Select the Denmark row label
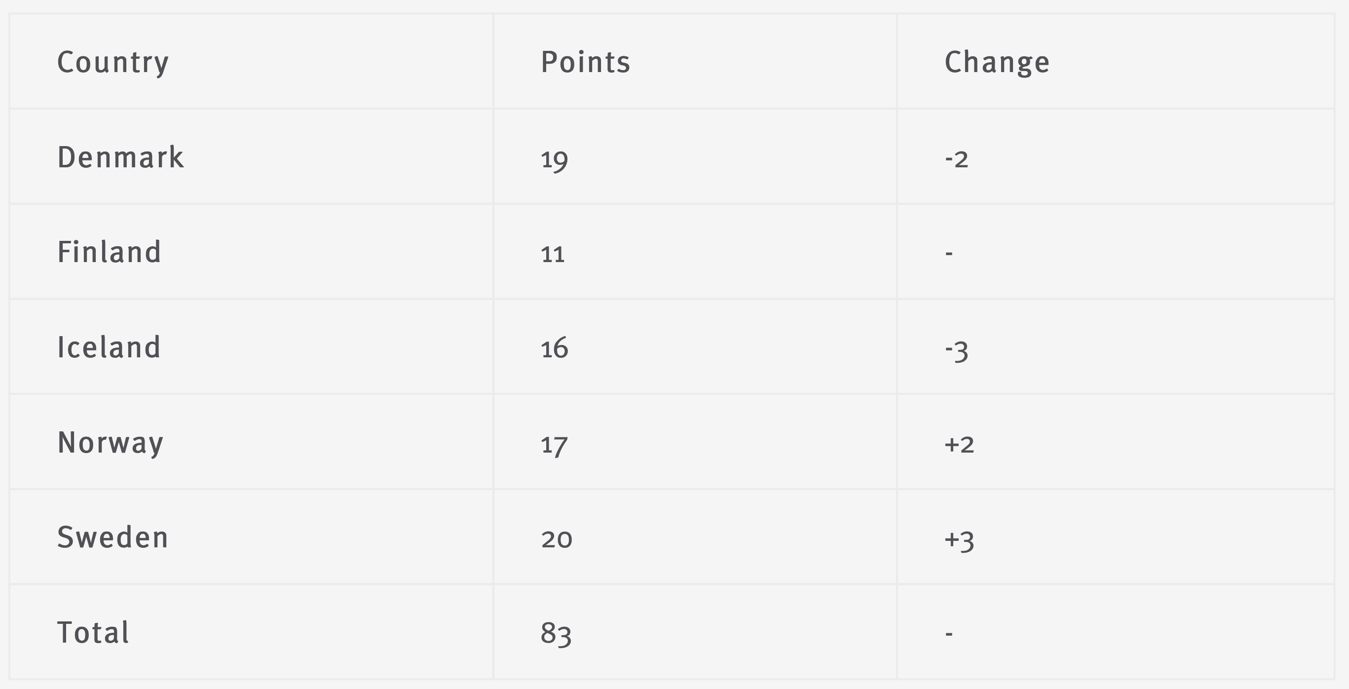The width and height of the screenshot is (1349, 689). (x=120, y=157)
